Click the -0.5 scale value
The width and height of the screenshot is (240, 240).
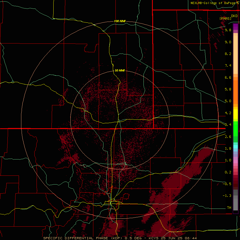pyautogui.click(x=227, y=184)
